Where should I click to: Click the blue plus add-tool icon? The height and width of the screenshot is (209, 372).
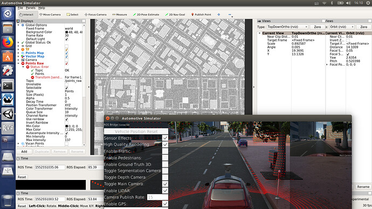point(218,15)
